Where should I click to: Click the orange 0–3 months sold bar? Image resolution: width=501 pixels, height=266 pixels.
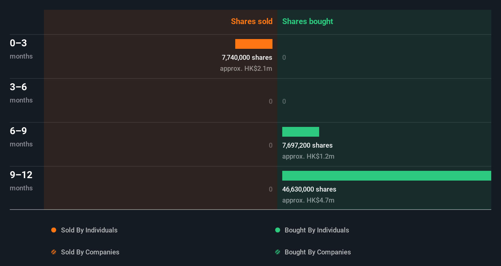pyautogui.click(x=254, y=44)
